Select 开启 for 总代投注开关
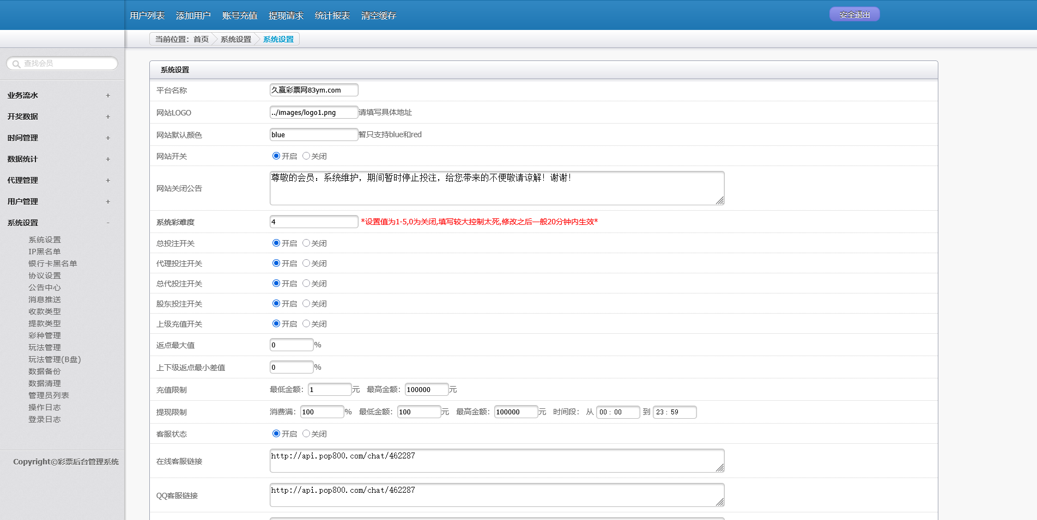The height and width of the screenshot is (520, 1037). click(x=276, y=283)
